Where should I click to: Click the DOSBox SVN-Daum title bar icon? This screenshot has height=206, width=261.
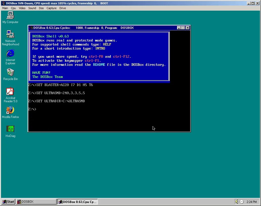pos(3,3)
